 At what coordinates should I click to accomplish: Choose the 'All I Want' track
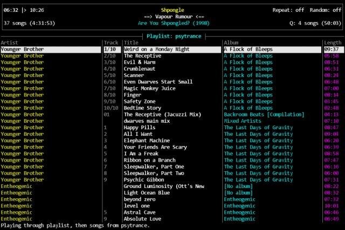click(138, 134)
